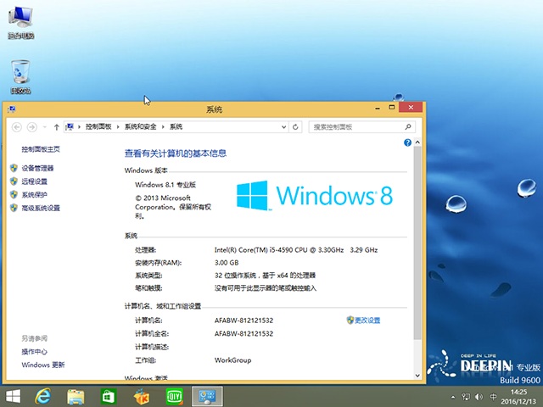Click the search magnifier icon
Image resolution: width=543 pixels, height=407 pixels.
[x=408, y=127]
